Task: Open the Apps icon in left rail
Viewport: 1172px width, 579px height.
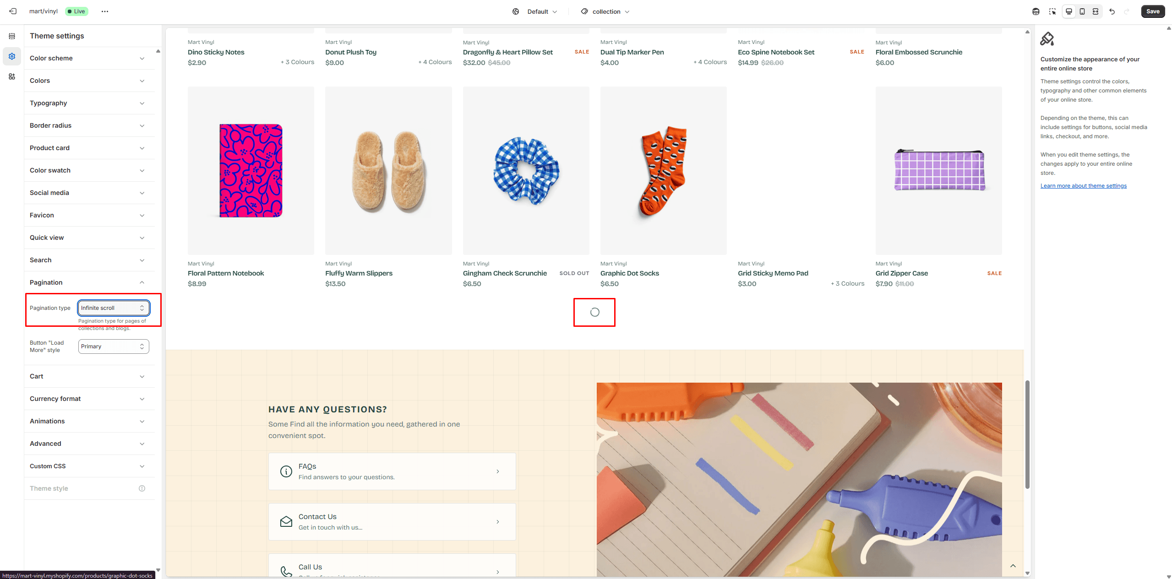Action: [12, 76]
